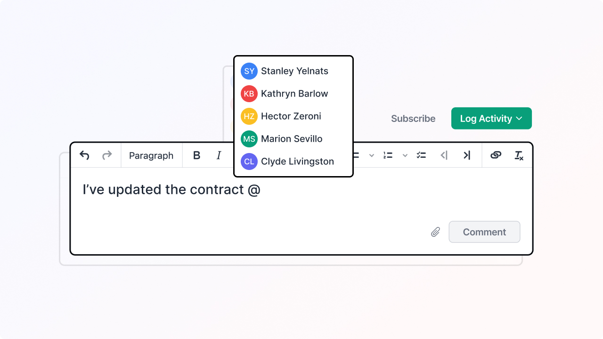Viewport: 603px width, 339px height.
Task: Insert a link with the chain icon
Action: (496, 155)
